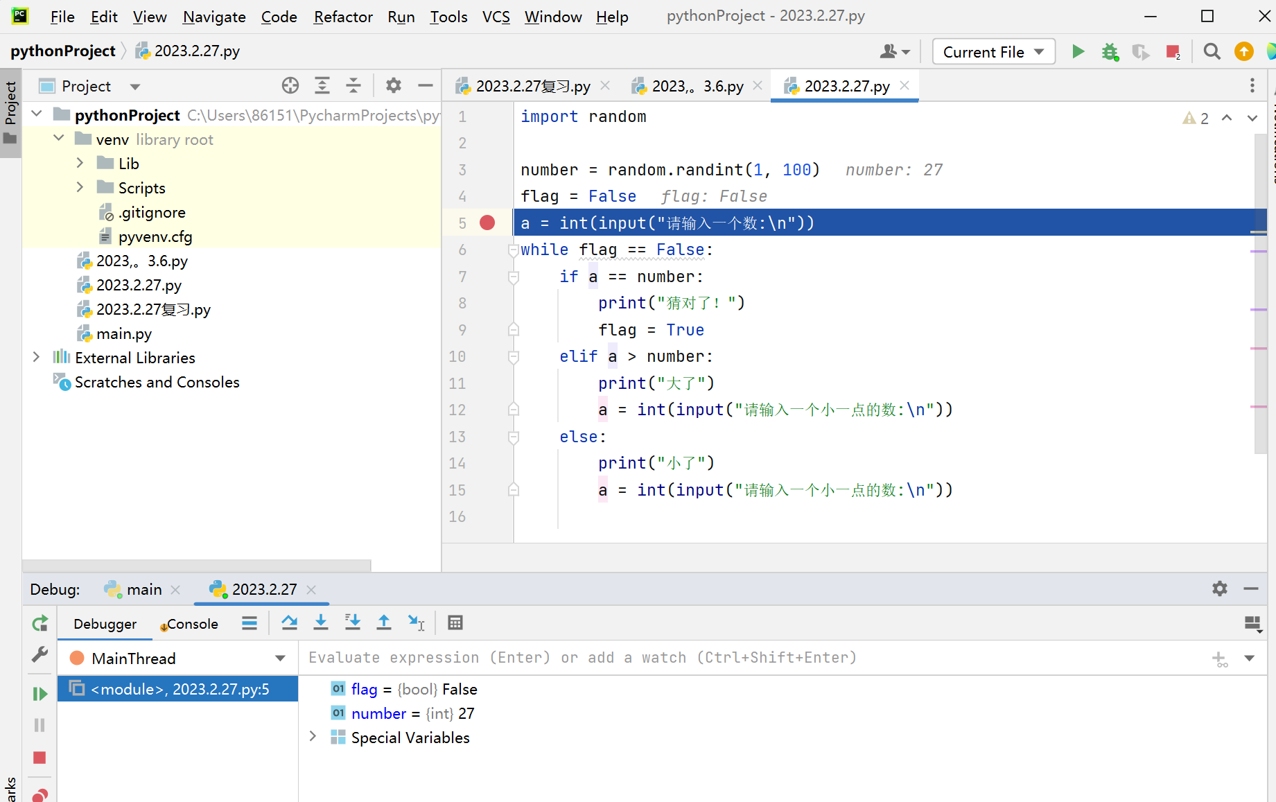Expand the Lib folder in project tree
The width and height of the screenshot is (1276, 802).
click(80, 164)
